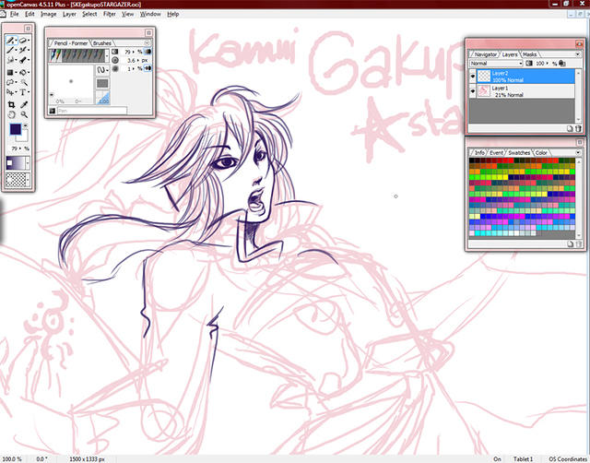
Task: Add a new swatch in Swatches panel
Action: click(x=570, y=244)
